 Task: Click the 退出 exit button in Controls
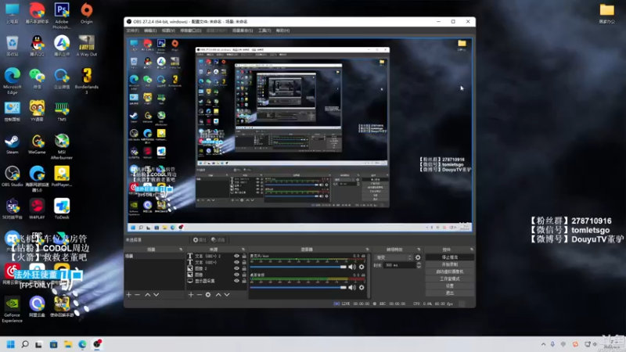click(449, 293)
